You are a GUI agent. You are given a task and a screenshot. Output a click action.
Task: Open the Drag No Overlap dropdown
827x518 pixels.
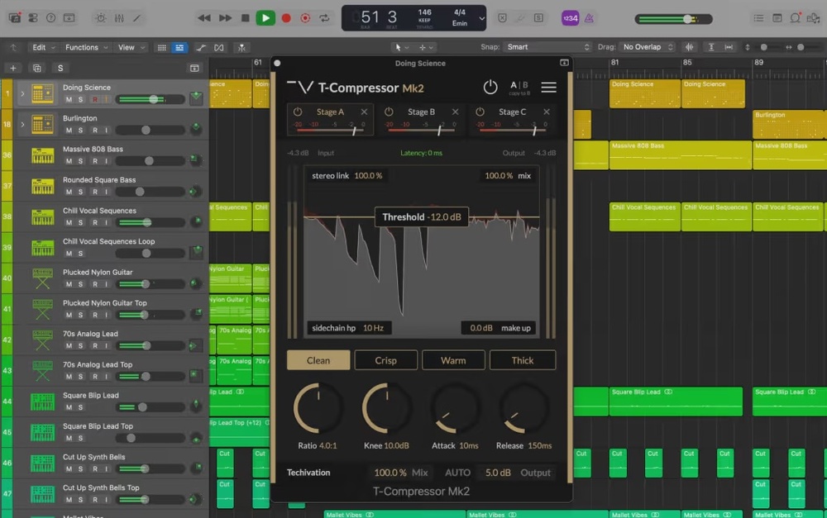[x=648, y=47]
